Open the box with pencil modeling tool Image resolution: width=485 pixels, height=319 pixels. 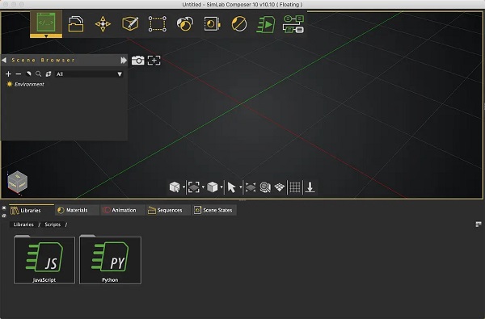pos(130,23)
